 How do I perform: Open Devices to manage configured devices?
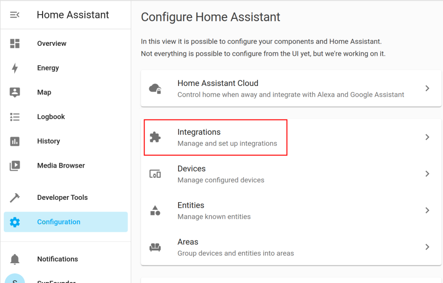[x=291, y=174]
